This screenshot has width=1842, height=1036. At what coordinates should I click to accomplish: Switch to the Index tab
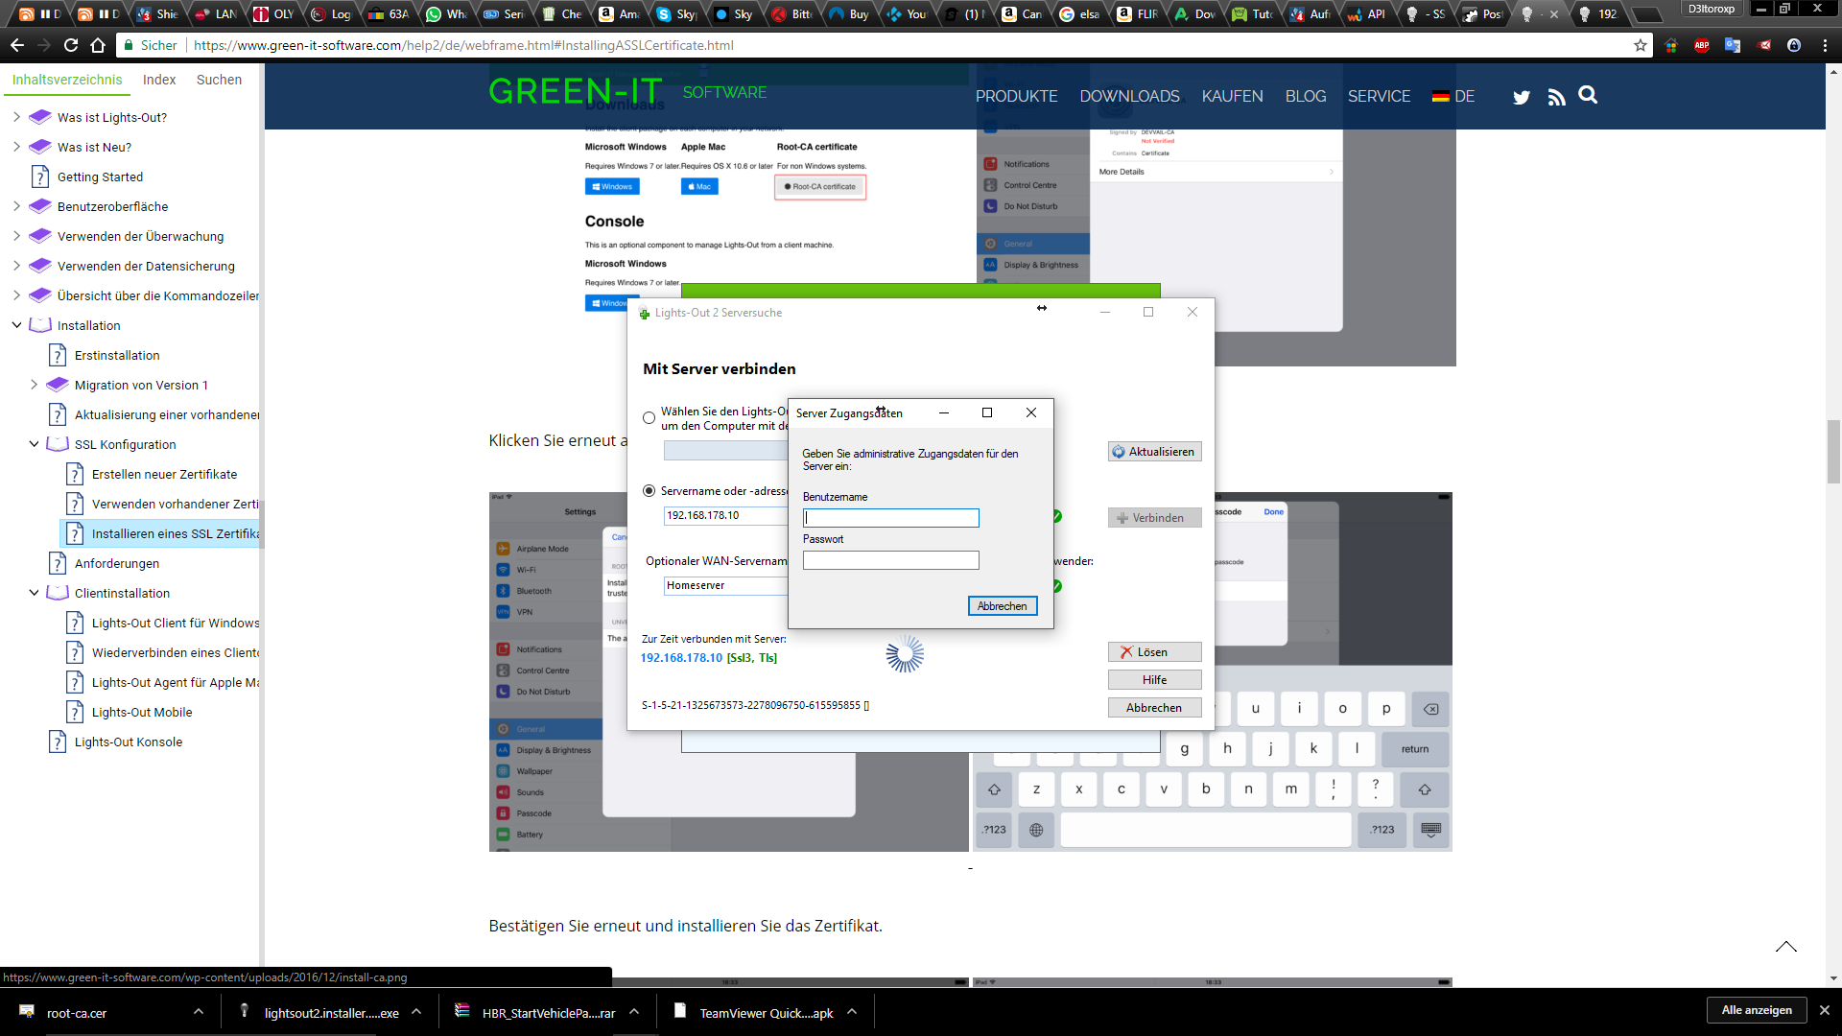pos(159,80)
